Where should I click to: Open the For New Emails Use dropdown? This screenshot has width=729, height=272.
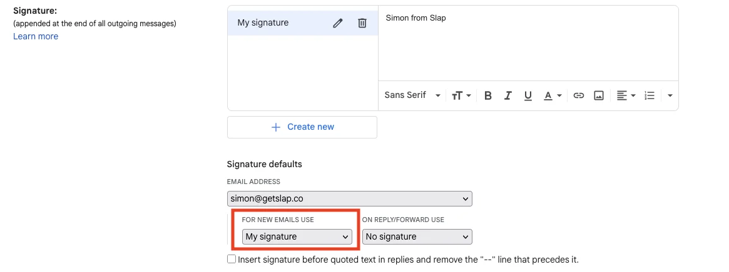coord(297,237)
